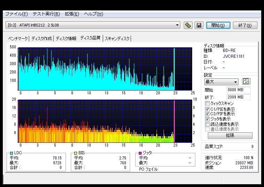Enable the クイックスキャン checkbox
This screenshot has width=264, height=187.
(x=208, y=103)
